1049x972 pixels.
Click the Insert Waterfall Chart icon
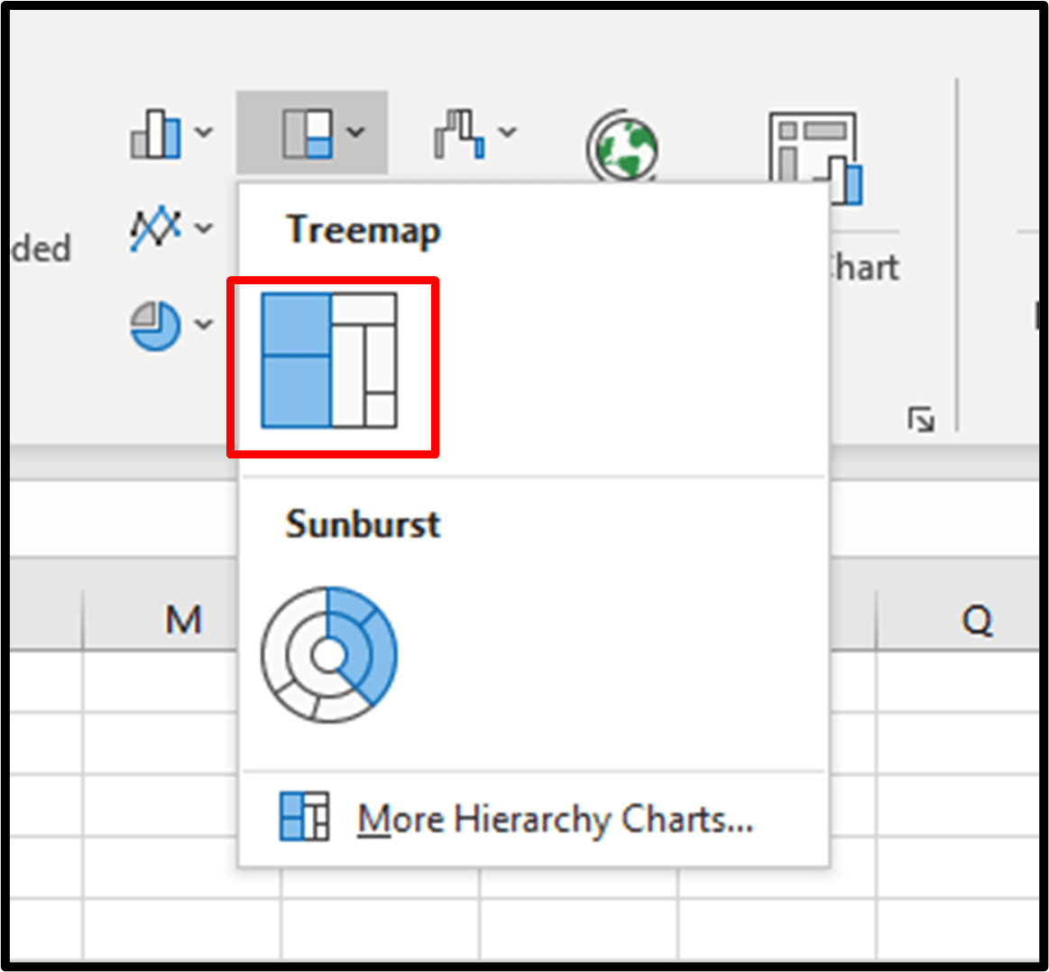[458, 133]
